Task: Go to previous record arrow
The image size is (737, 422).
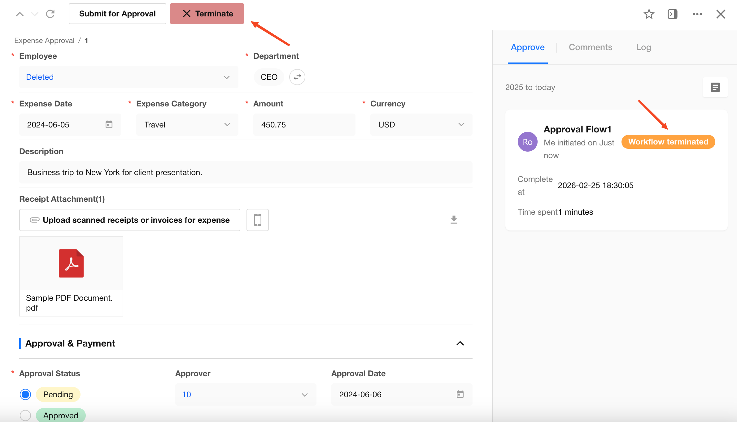Action: (x=20, y=14)
